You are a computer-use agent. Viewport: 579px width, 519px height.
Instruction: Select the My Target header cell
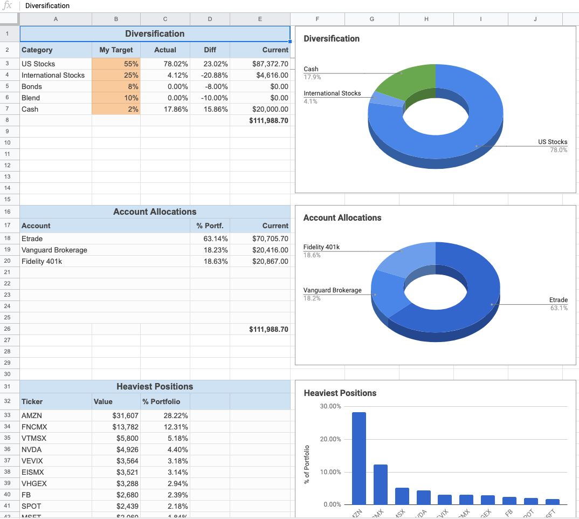click(x=116, y=50)
